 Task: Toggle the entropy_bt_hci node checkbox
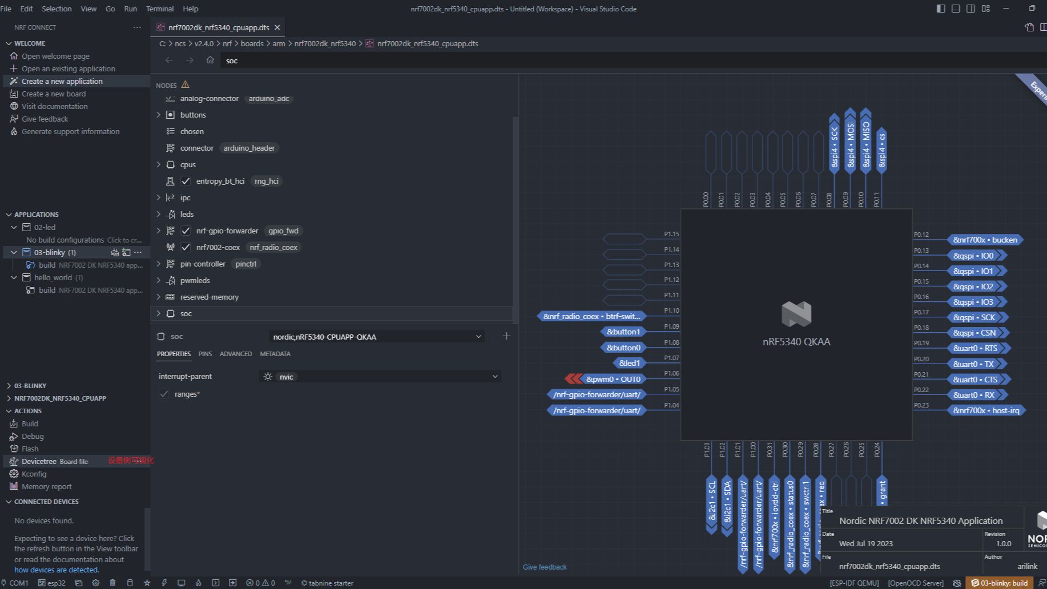click(x=186, y=181)
